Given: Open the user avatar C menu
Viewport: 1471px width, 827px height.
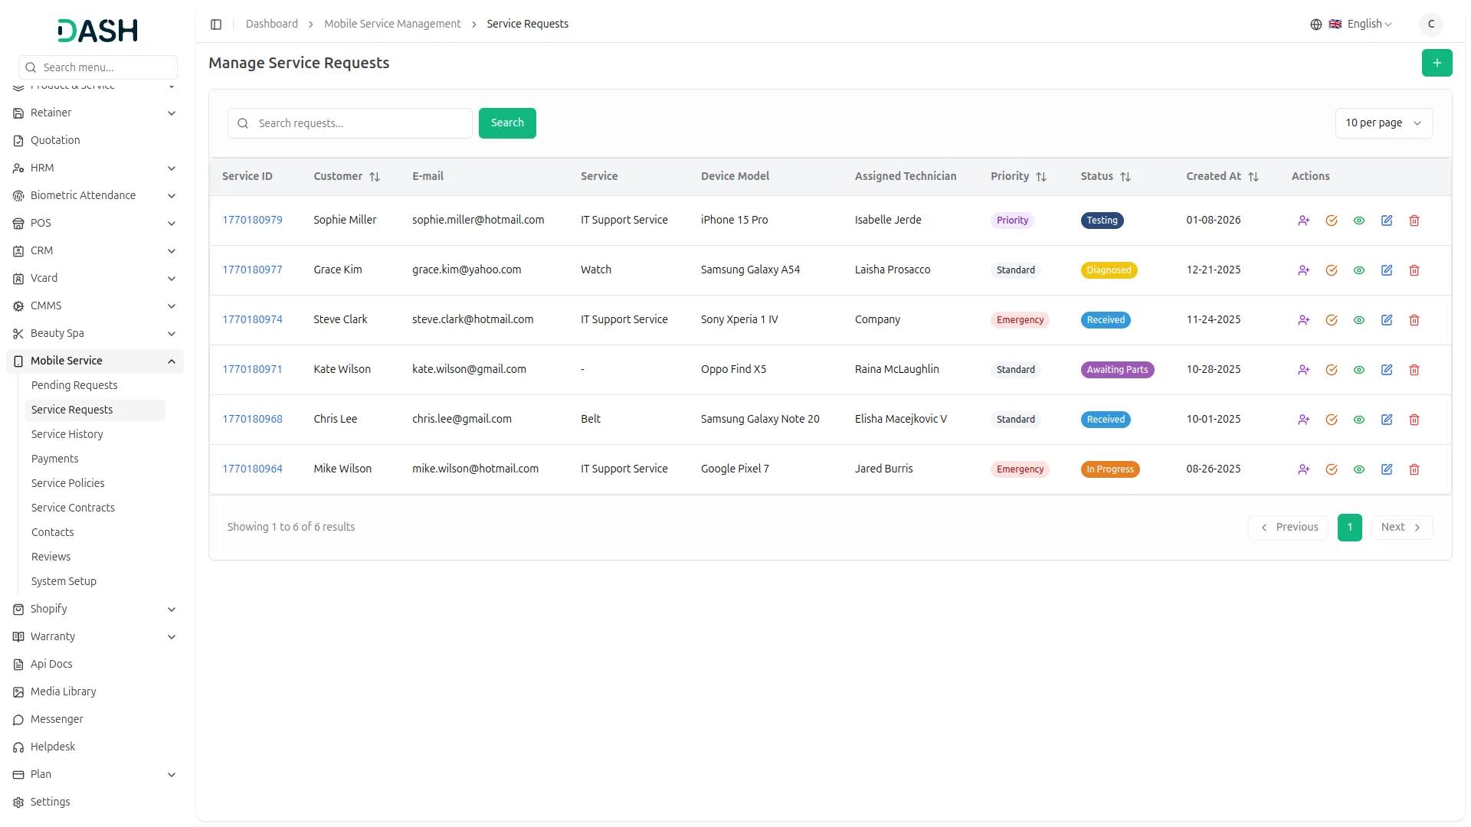Looking at the screenshot, I should tap(1430, 25).
